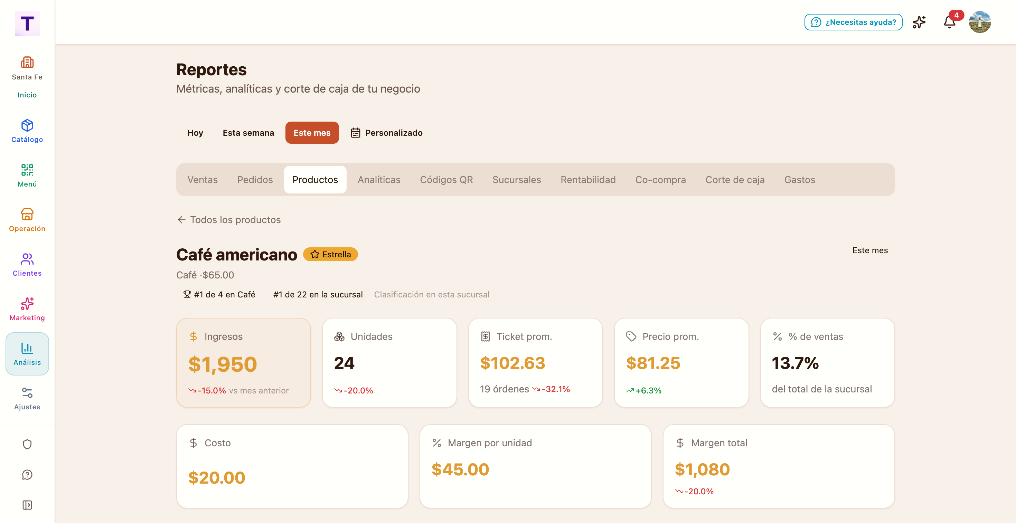The height and width of the screenshot is (523, 1016).
Task: Open the Ajustes settings section
Action: click(x=27, y=398)
